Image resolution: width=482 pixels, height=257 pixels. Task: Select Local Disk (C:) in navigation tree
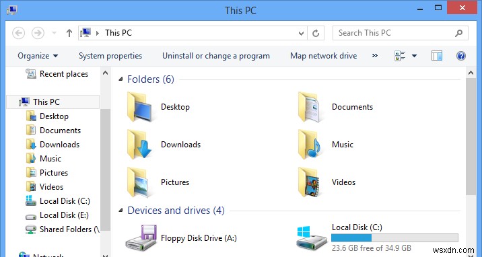[58, 201]
